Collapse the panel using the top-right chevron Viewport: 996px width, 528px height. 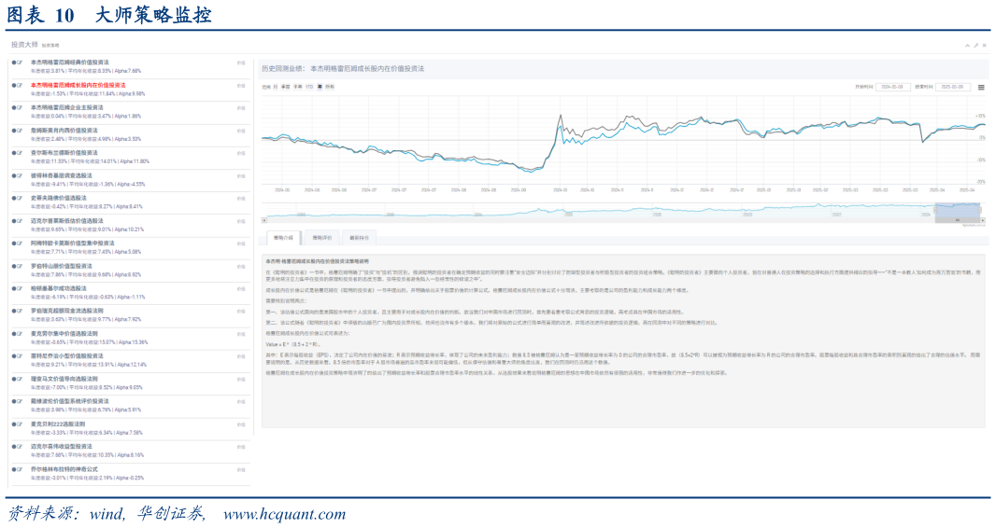coord(966,44)
